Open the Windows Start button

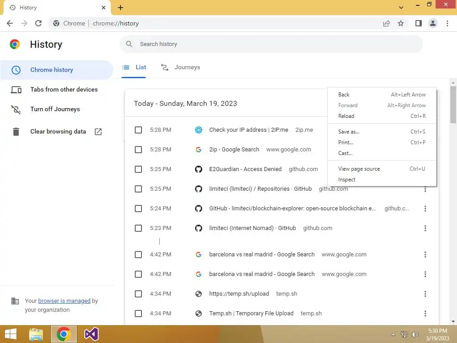(11, 334)
